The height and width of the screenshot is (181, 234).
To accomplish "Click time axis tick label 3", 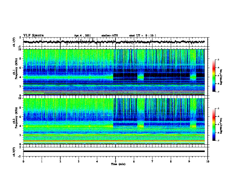I will [x=79, y=161].
